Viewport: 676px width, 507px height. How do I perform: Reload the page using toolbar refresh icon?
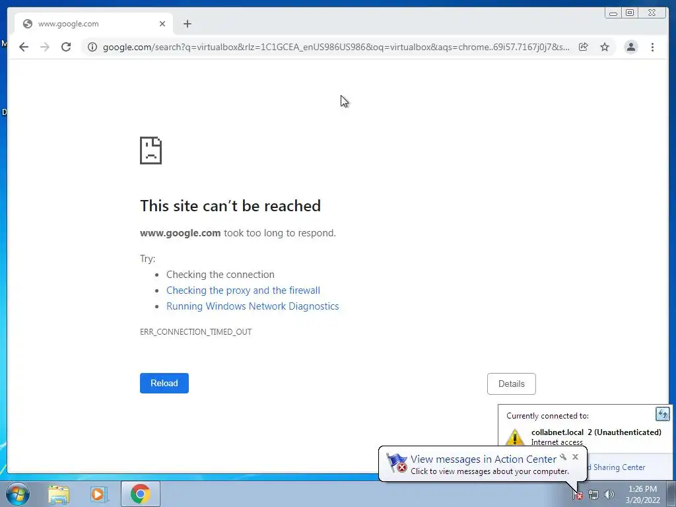(66, 47)
